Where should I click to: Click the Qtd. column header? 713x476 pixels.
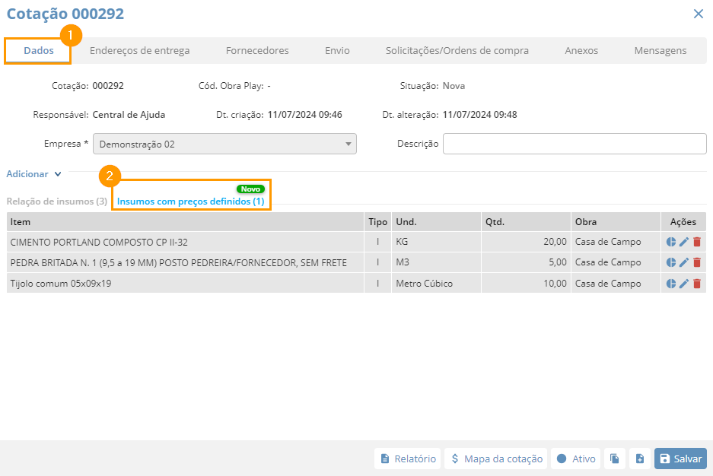526,222
